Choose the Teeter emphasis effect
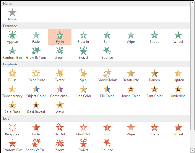195x153 pixels. [x=60, y=76]
